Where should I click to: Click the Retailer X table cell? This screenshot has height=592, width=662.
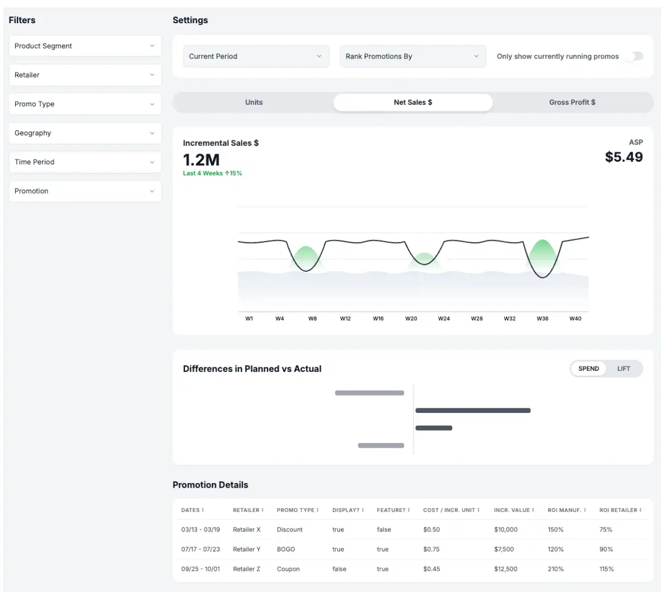tap(247, 529)
